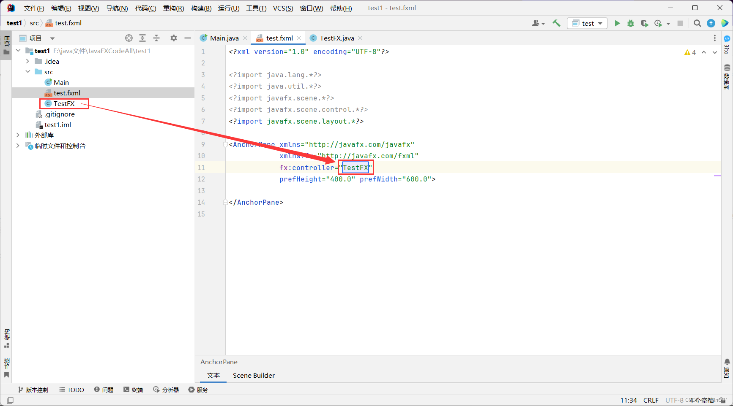Collapse the test1 project root
Screen dimensions: 733x406
(18, 51)
